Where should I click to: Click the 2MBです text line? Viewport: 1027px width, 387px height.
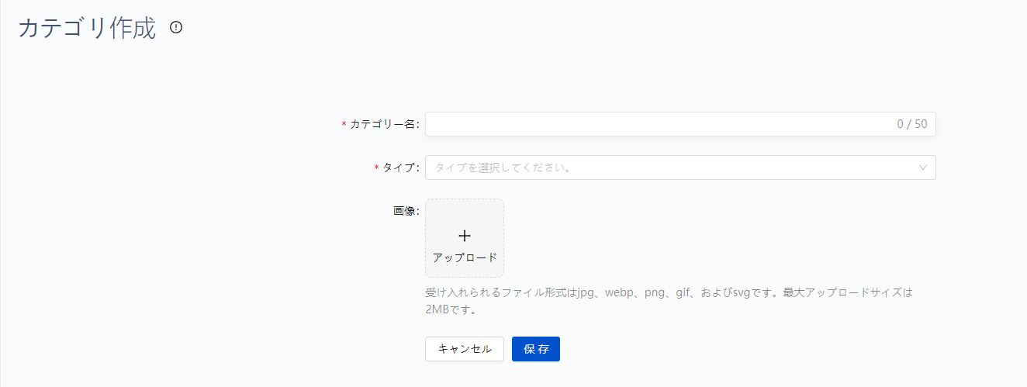(450, 311)
